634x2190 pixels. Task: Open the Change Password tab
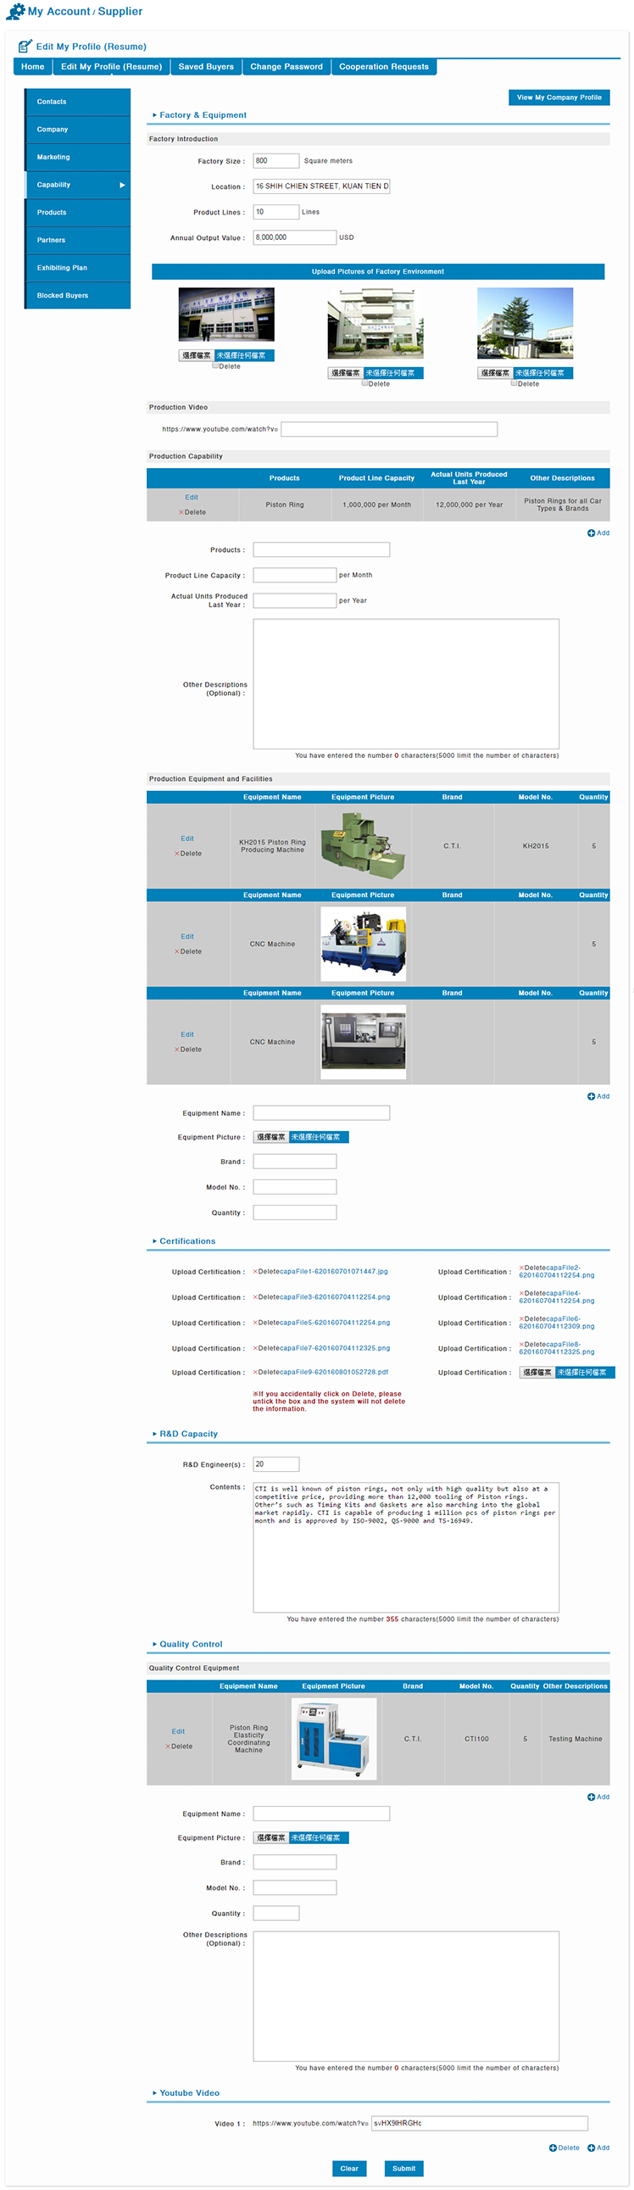pyautogui.click(x=286, y=66)
